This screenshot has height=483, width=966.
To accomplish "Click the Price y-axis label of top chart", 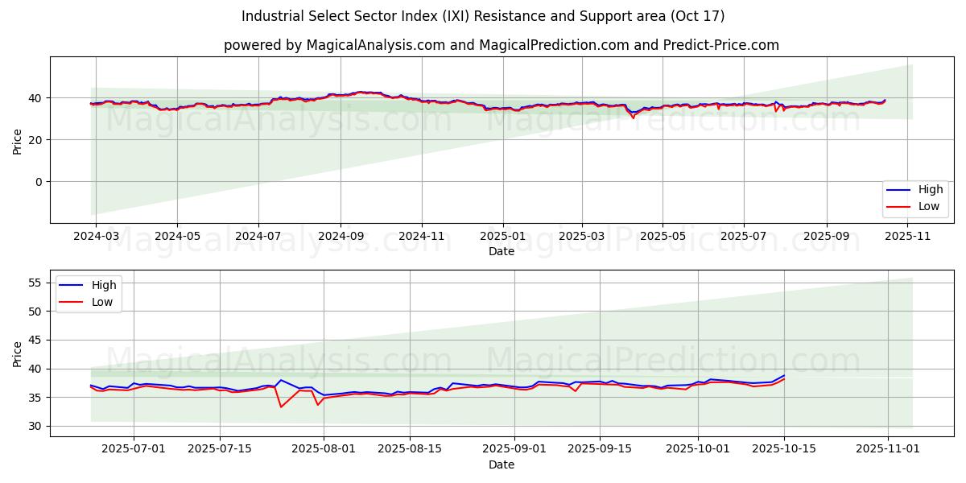I will tap(18, 140).
